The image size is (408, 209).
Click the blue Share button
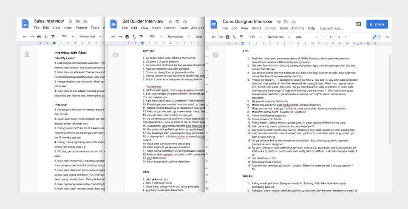(x=377, y=24)
